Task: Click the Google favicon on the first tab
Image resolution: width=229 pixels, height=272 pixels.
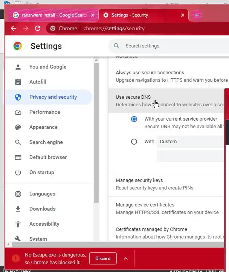Action: coord(16,15)
